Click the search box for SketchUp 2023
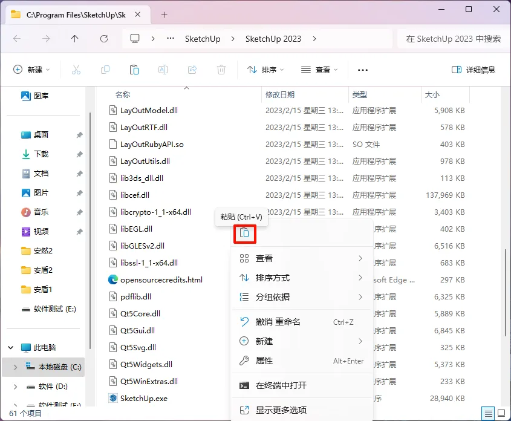The width and height of the screenshot is (511, 421). coord(453,39)
